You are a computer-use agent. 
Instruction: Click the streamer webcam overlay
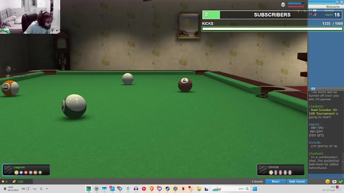(30, 17)
